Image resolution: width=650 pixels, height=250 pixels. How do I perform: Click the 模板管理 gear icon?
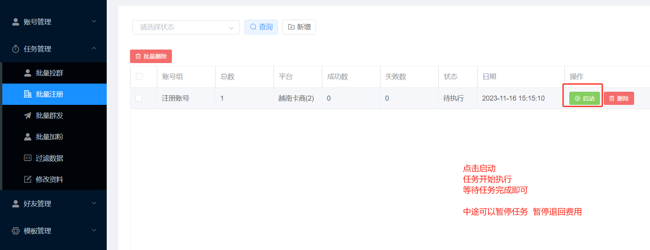click(x=16, y=231)
